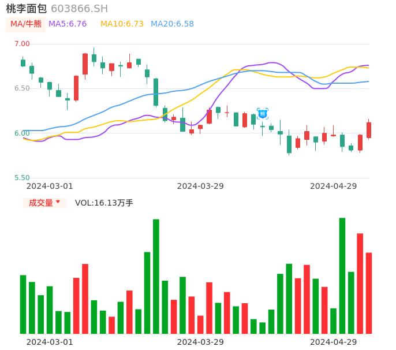Click the stock code 603866.SH
This screenshot has height=350, width=396.
click(79, 9)
